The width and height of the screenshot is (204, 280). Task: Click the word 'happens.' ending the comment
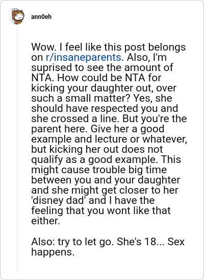(x=53, y=252)
